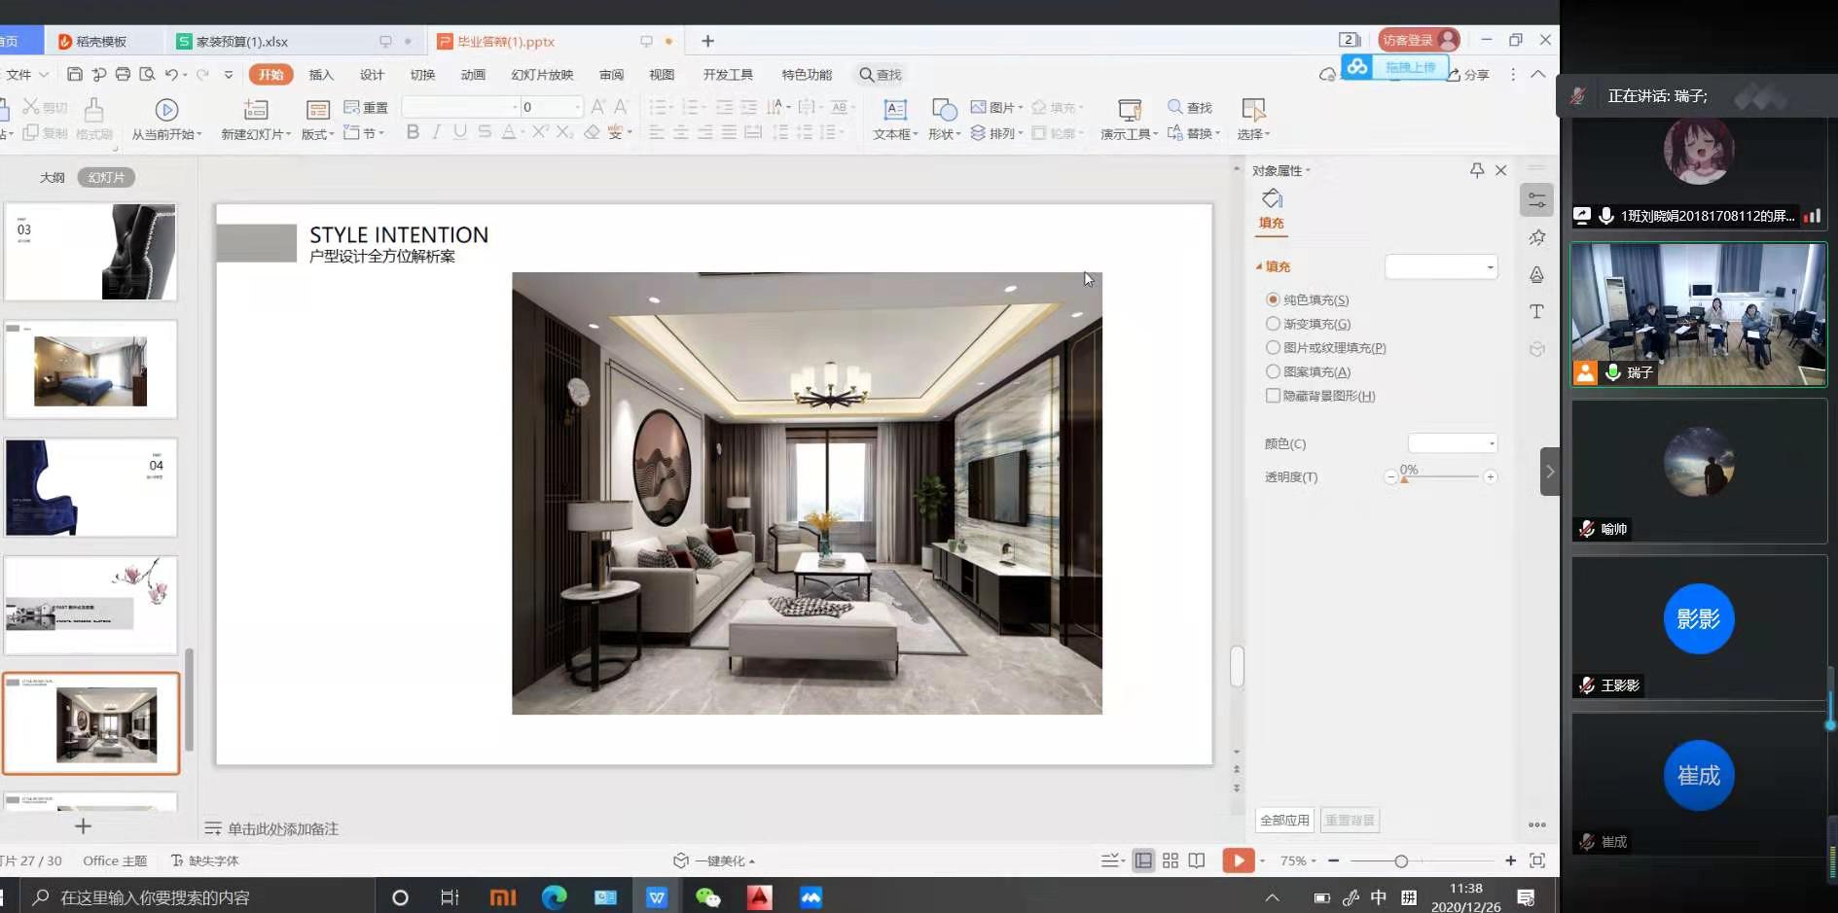Pin the object properties panel
This screenshot has width=1838, height=913.
(x=1477, y=170)
